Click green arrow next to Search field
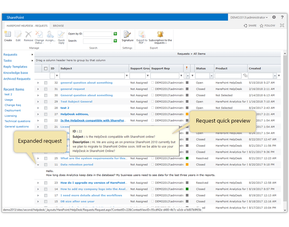Image resolution: width=289 pixels, height=227 pixels. [x=115, y=41]
